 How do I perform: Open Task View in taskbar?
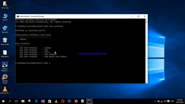pos(16,101)
